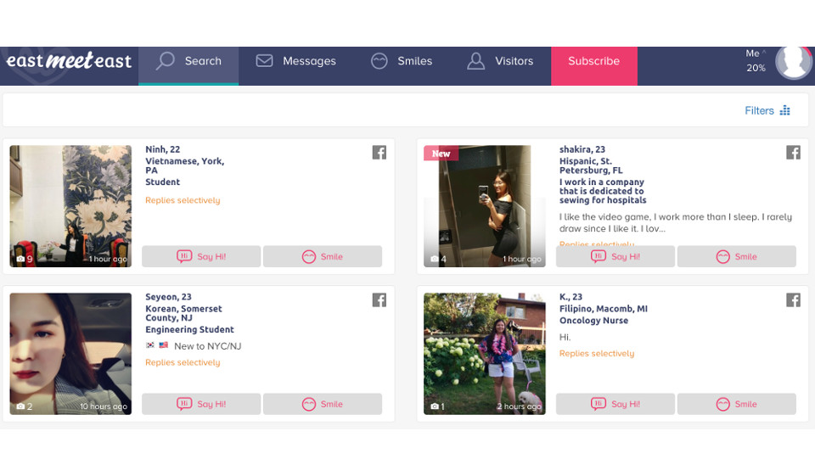Open Seyeon's profile photo thumbnail
This screenshot has height=476, width=815.
coord(70,353)
